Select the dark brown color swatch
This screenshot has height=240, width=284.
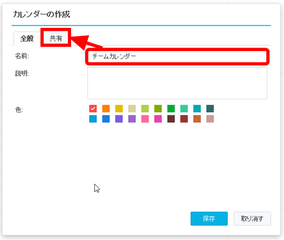(171, 119)
